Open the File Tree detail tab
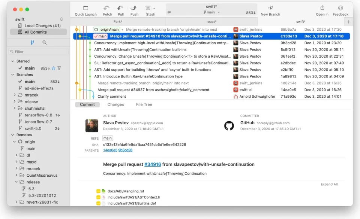 (x=144, y=104)
